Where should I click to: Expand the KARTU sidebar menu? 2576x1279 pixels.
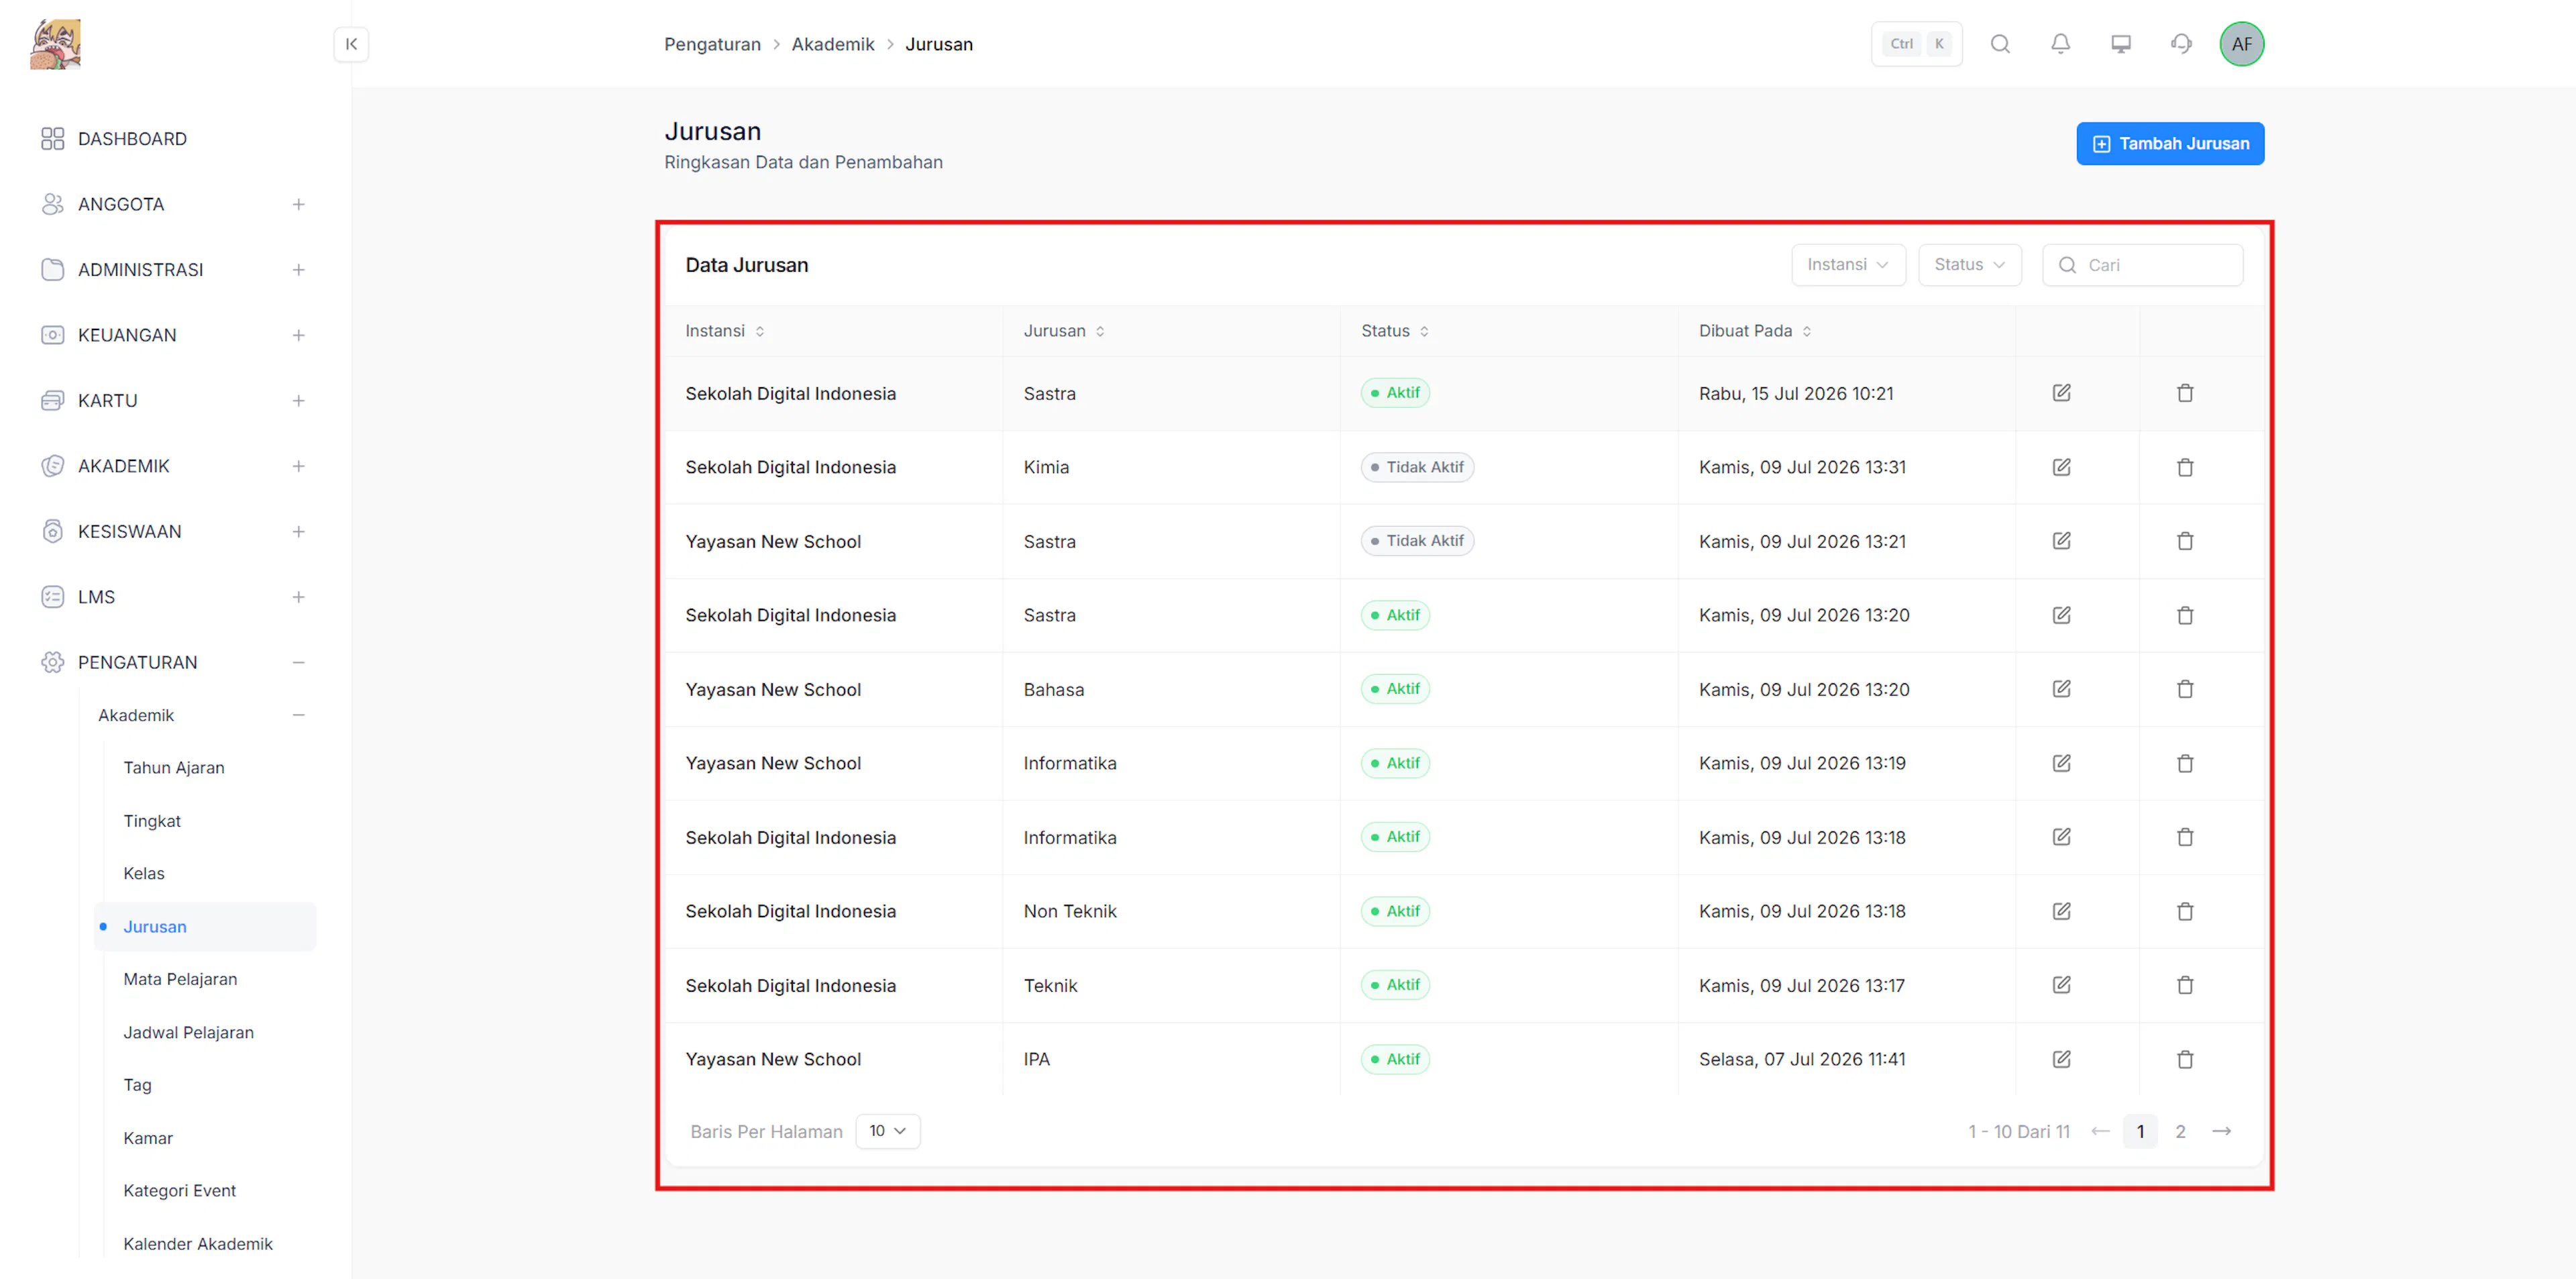point(298,401)
